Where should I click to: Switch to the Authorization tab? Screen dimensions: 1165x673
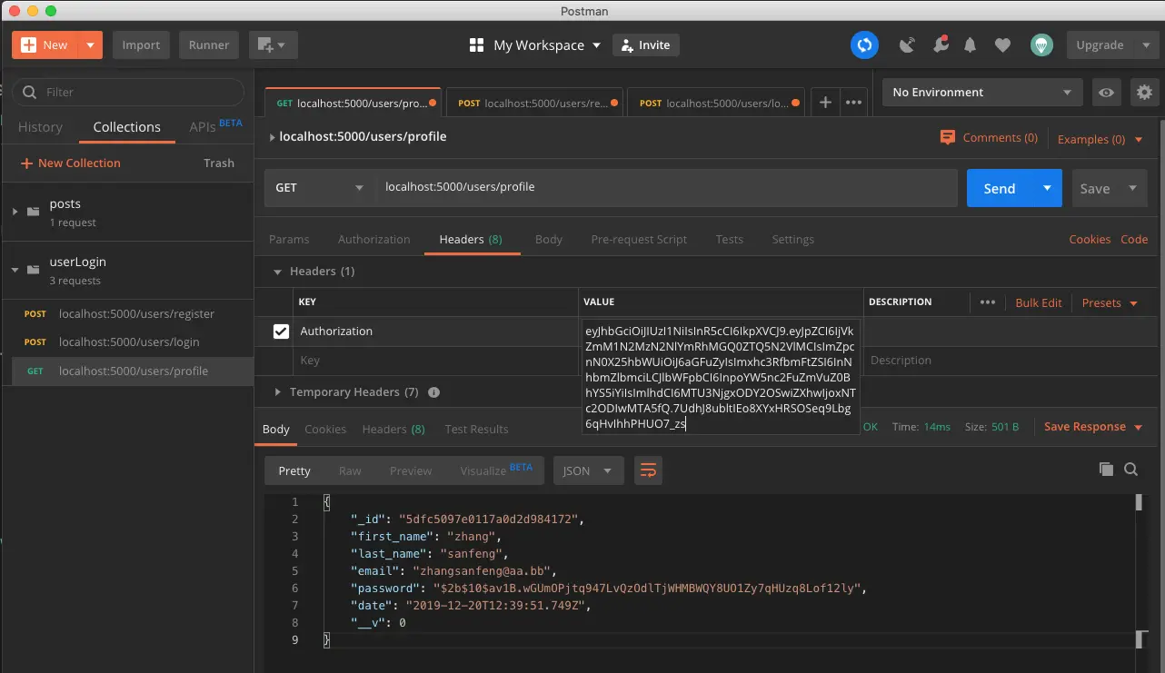tap(373, 240)
